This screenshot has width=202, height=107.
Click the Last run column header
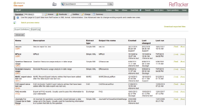tap(160, 41)
